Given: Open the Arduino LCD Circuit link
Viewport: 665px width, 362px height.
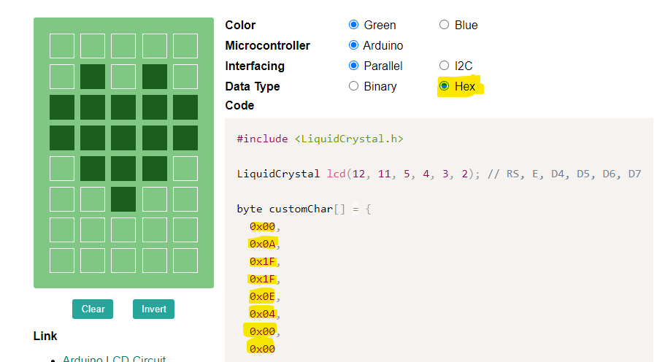Looking at the screenshot, I should click(x=114, y=359).
